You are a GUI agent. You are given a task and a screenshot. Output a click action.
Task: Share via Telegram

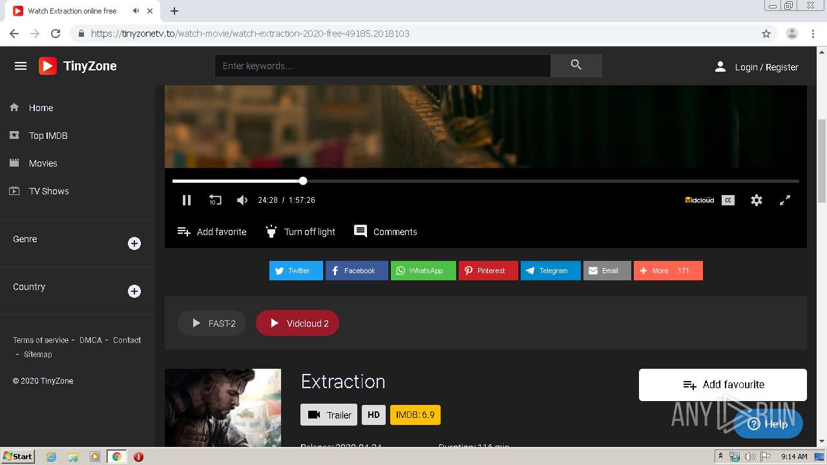550,271
